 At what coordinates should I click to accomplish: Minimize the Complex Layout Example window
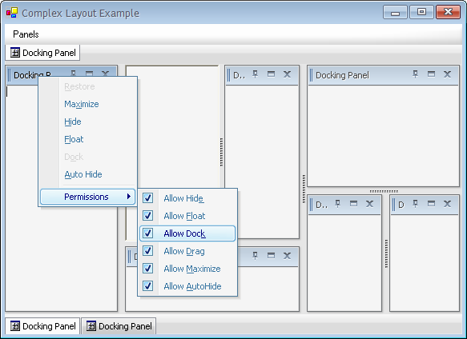tap(395, 13)
